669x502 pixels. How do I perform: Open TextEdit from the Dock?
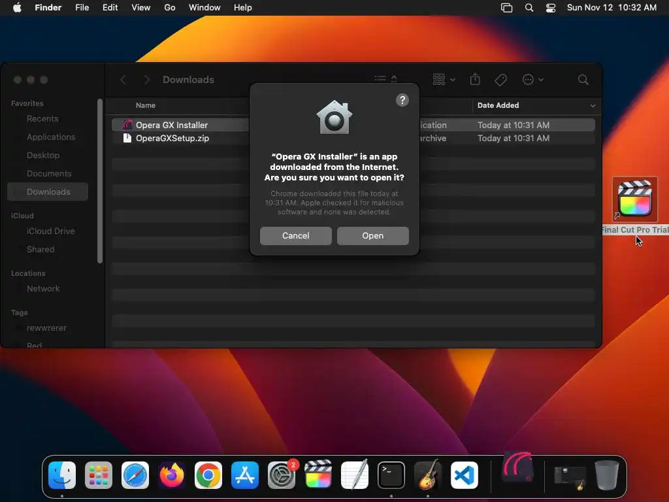click(x=355, y=475)
